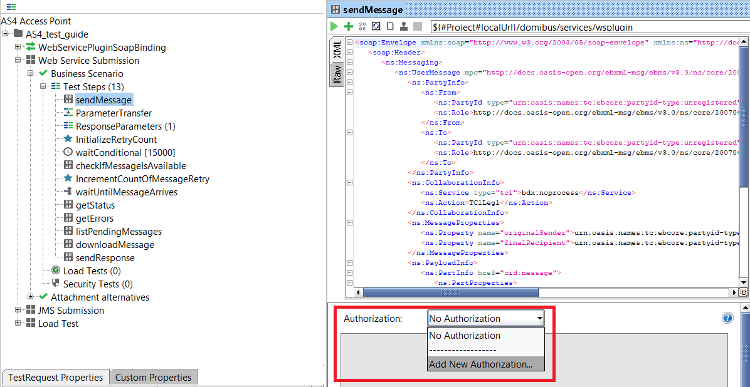Switch to the Custom Properties tab
Viewport: 750px width, 387px height.
pyautogui.click(x=153, y=378)
